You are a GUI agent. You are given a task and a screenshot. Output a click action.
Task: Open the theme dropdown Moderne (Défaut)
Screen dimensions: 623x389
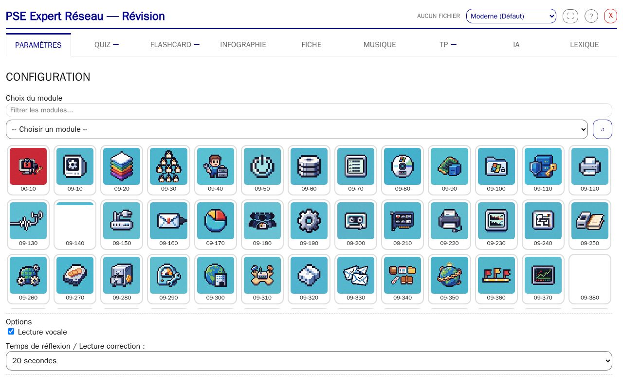pos(511,16)
